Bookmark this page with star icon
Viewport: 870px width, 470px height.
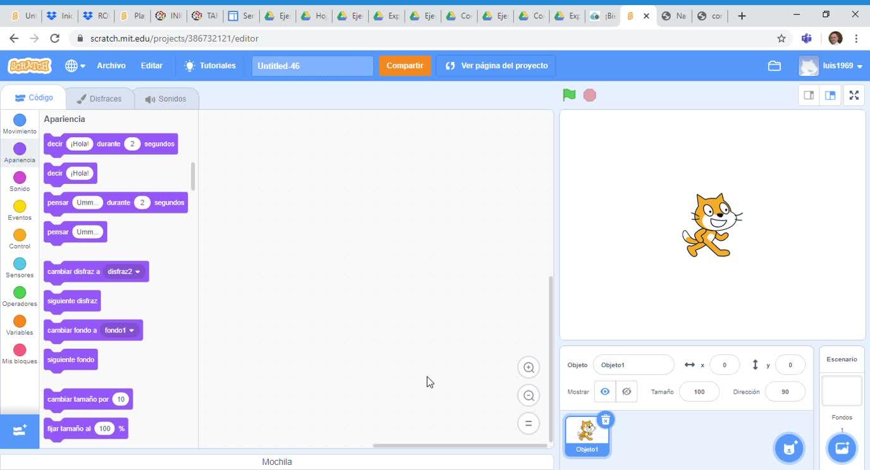(781, 39)
